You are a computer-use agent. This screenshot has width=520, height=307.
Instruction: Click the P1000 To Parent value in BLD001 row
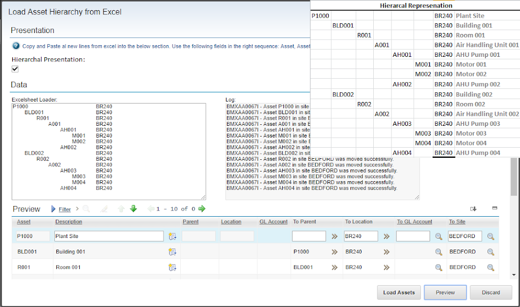click(301, 252)
